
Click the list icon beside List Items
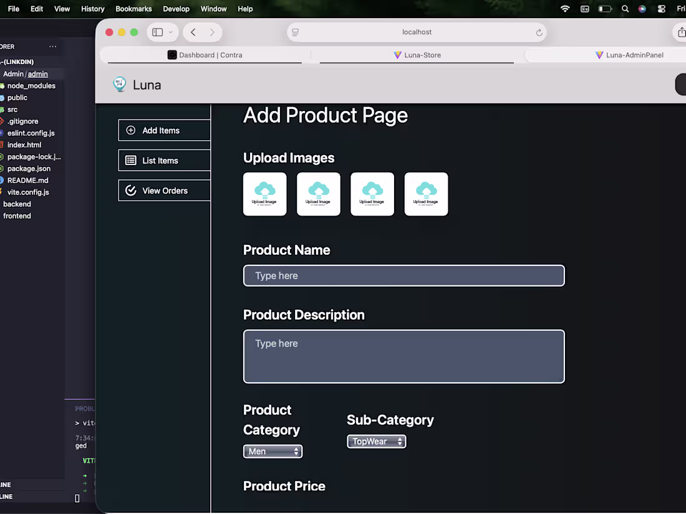(130, 160)
